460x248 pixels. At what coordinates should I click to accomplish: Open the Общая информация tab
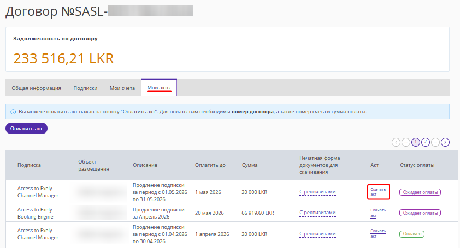(37, 88)
